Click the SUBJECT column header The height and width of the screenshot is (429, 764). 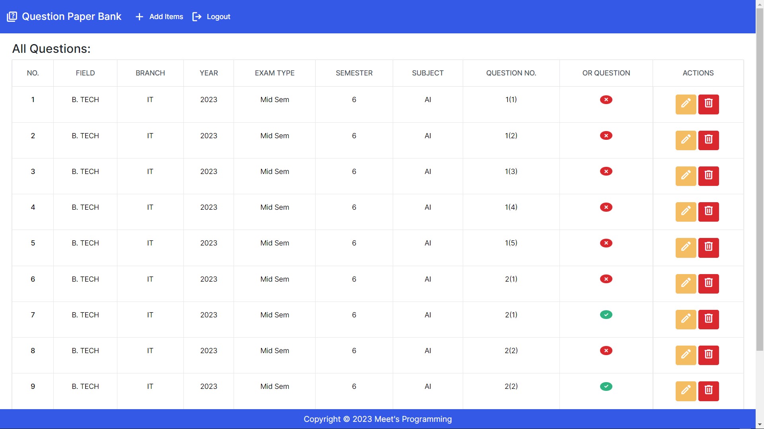[427, 73]
